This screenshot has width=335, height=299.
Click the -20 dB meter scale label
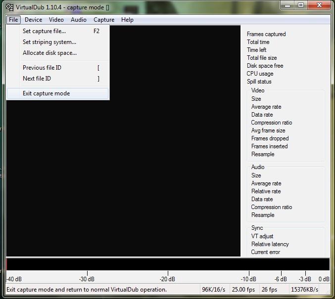pos(167,279)
